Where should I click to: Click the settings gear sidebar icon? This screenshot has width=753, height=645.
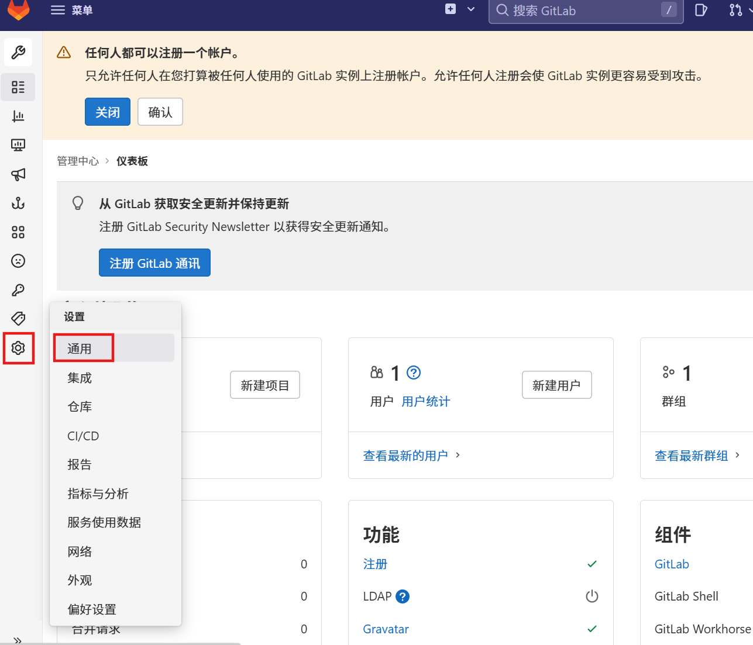tap(18, 348)
